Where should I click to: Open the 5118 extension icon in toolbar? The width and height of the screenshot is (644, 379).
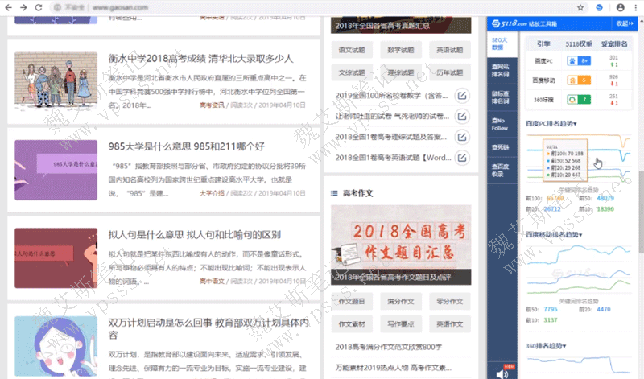(x=599, y=7)
